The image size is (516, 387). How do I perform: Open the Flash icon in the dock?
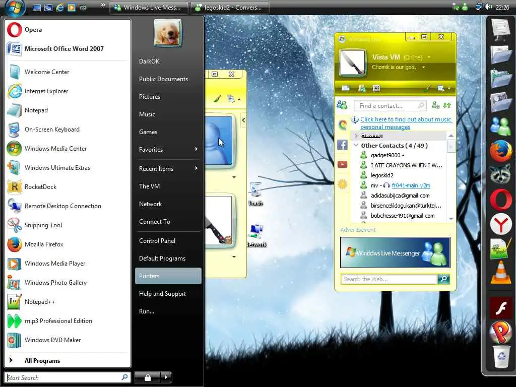[500, 308]
